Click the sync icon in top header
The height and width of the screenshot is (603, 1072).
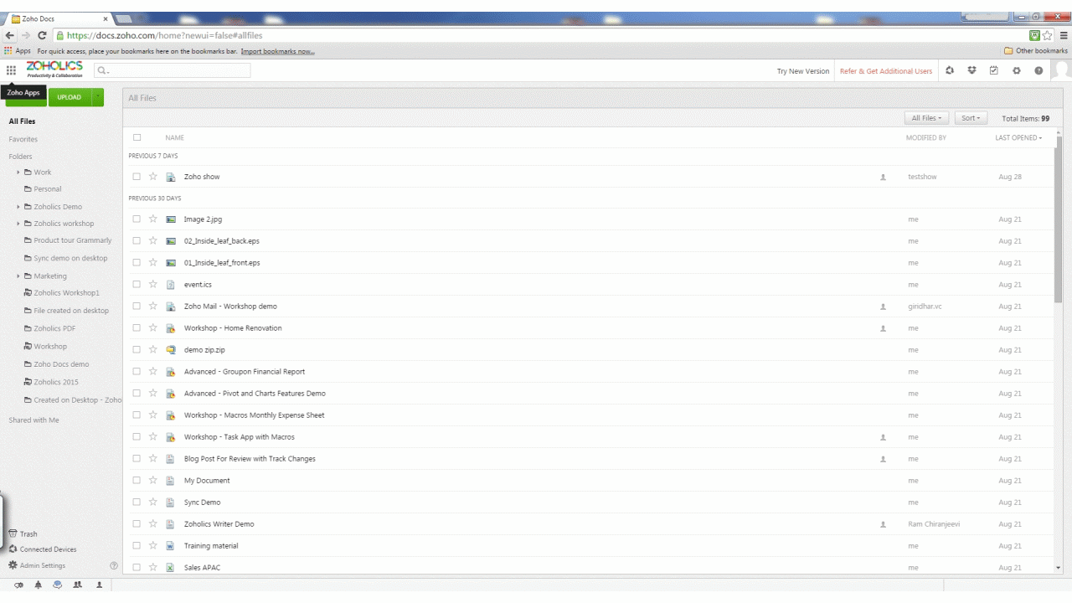tap(950, 71)
